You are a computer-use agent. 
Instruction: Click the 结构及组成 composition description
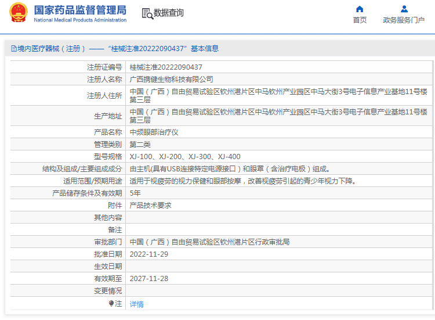click(230, 169)
